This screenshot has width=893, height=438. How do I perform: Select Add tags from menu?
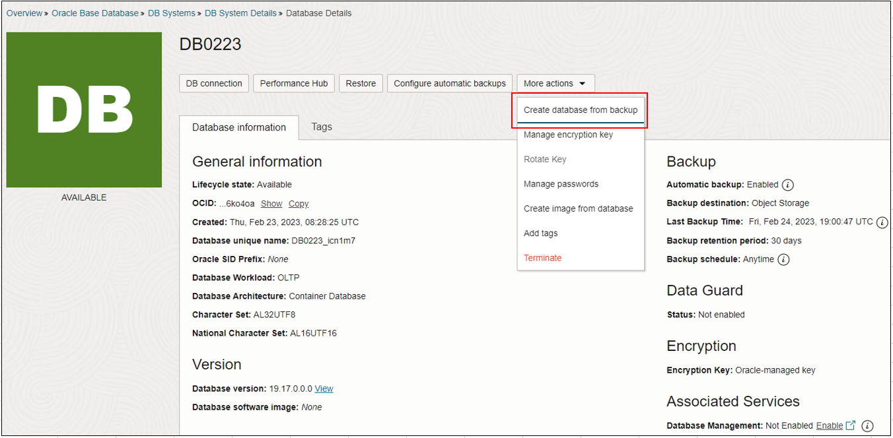pos(540,234)
